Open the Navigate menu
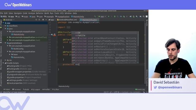196x110 pixels. click(18, 13)
